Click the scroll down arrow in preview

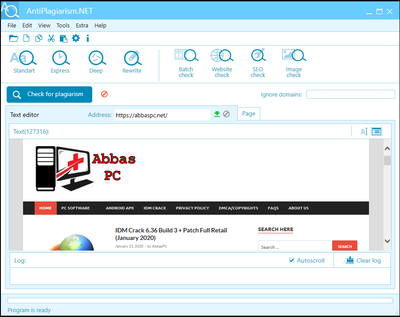[387, 241]
